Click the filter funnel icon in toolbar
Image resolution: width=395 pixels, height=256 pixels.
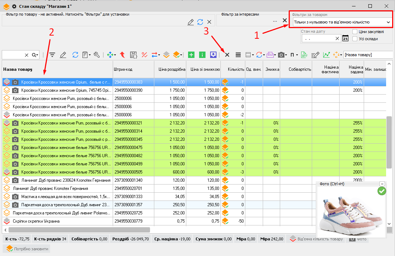[x=52, y=55]
